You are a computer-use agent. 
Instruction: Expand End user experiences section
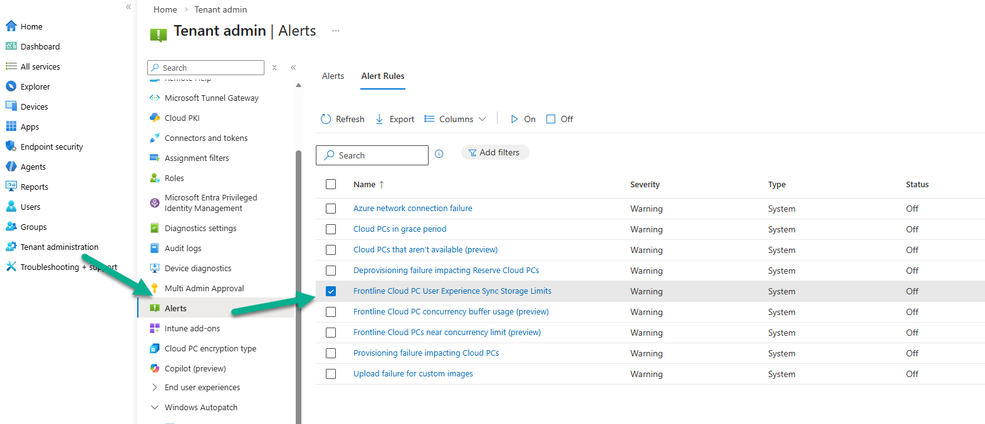[x=155, y=388]
